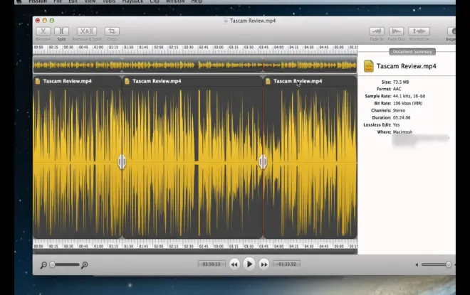Image resolution: width=470 pixels, height=295 pixels.
Task: Click the Remove & Split icon
Action: click(87, 31)
